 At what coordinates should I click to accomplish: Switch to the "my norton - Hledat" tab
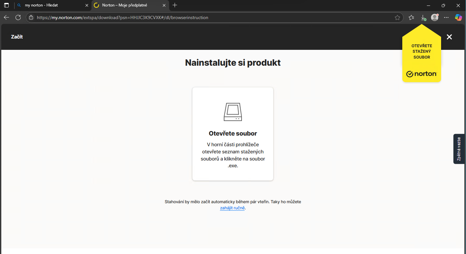point(53,5)
